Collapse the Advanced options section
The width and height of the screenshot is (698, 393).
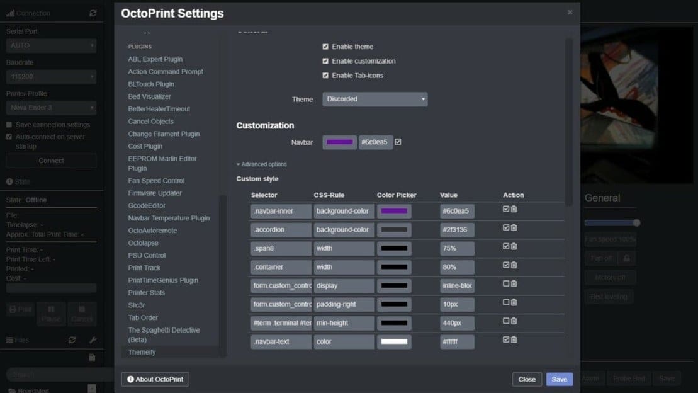coord(261,164)
